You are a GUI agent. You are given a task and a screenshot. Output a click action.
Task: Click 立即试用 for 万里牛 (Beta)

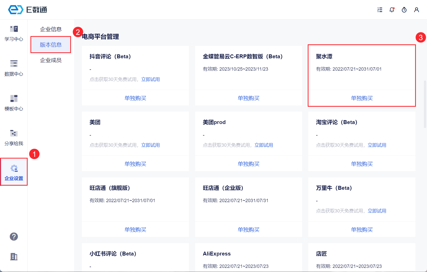click(x=377, y=211)
